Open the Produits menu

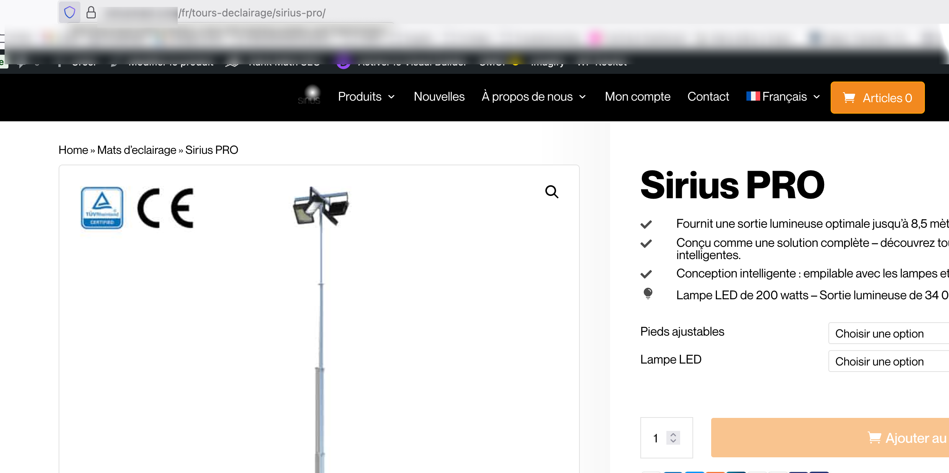coord(367,97)
